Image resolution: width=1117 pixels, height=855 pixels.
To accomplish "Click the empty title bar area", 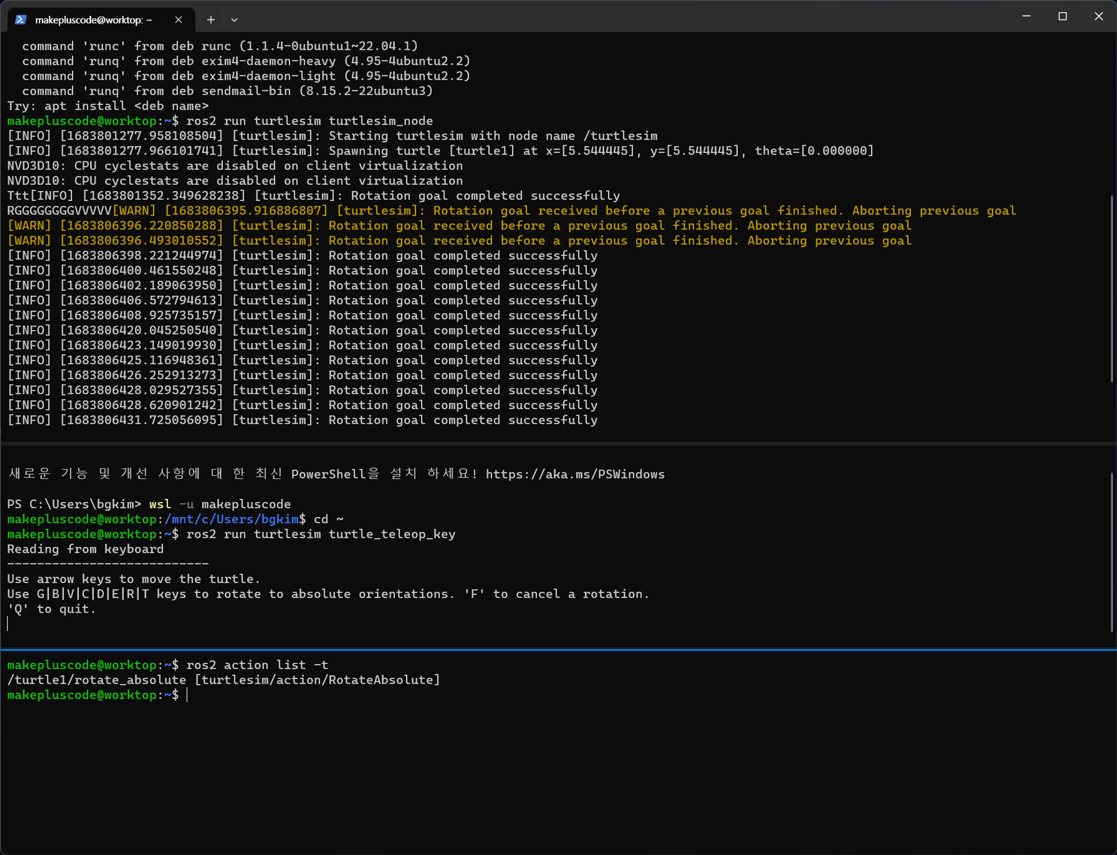I will click(614, 17).
